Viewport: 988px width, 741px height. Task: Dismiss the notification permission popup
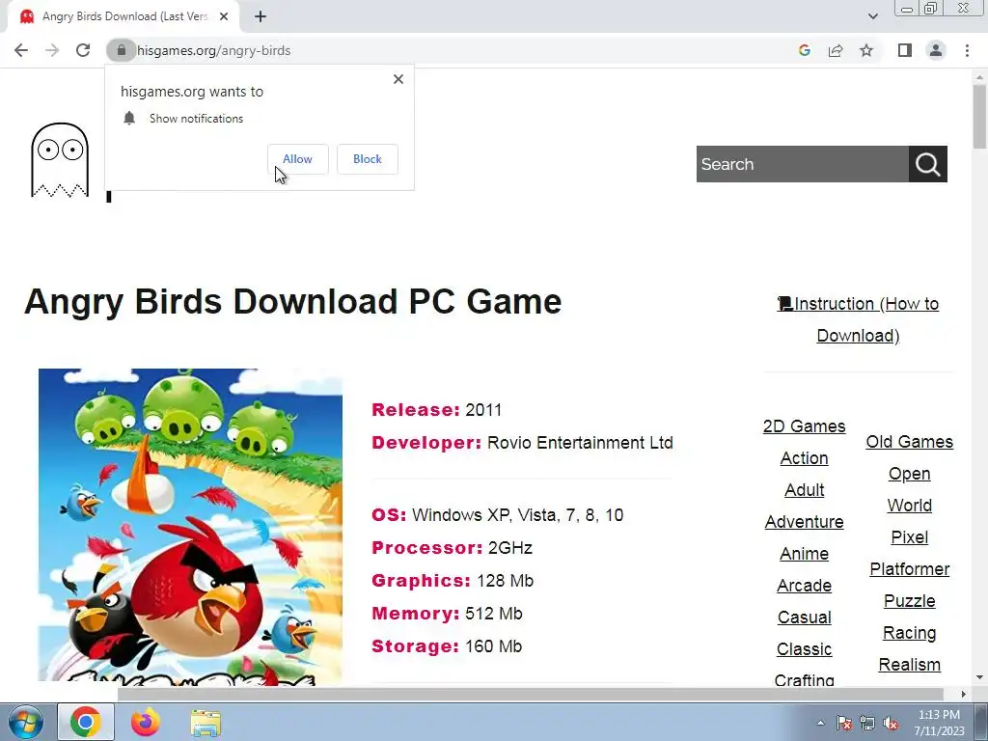point(398,79)
